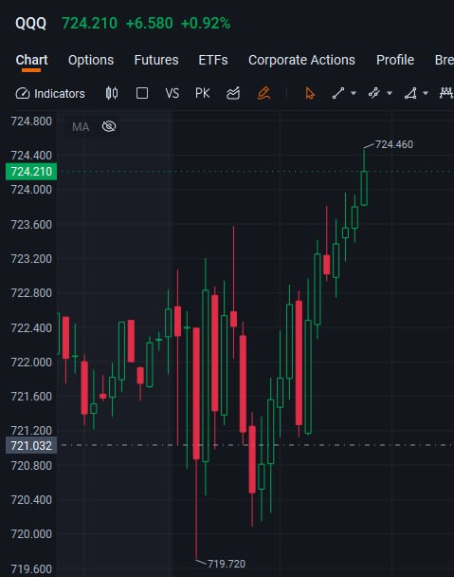Click the +6.580 price change value

[x=149, y=24]
